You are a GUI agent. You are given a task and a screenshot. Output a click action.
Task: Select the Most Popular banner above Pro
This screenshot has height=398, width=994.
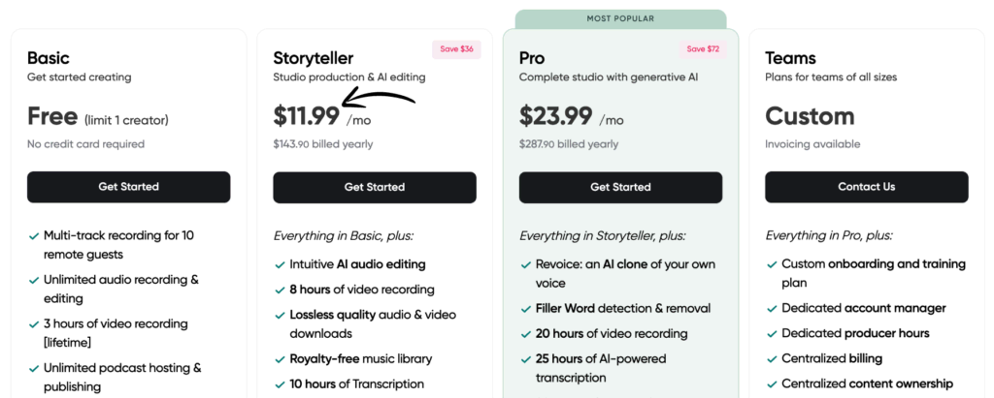click(620, 18)
